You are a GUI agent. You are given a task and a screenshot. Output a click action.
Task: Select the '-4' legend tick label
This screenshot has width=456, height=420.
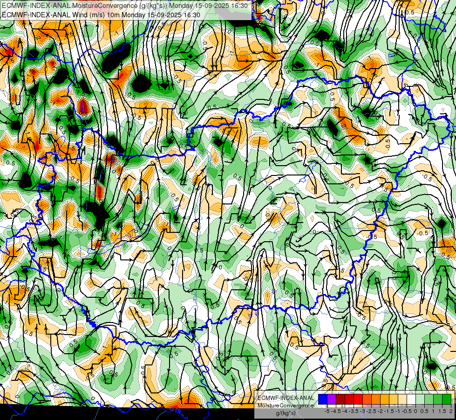(345, 411)
